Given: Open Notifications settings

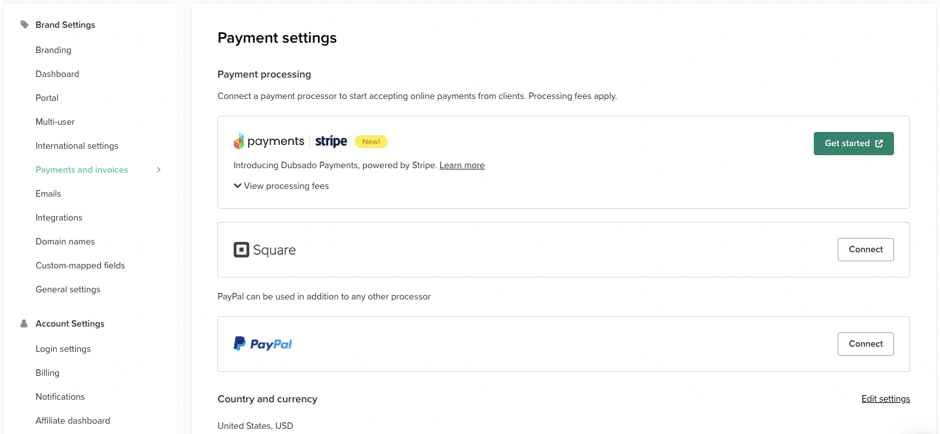Looking at the screenshot, I should point(60,396).
